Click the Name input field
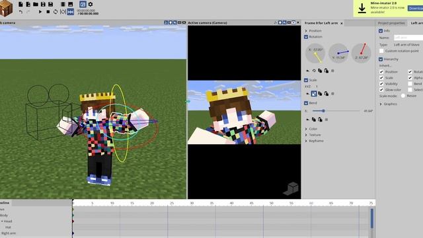Viewport: 423px width, 238px height. pos(408,38)
